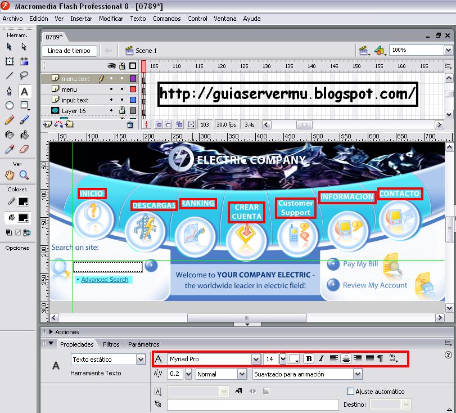The image size is (456, 413).
Task: Select the Selection arrow tool
Action: 10,47
